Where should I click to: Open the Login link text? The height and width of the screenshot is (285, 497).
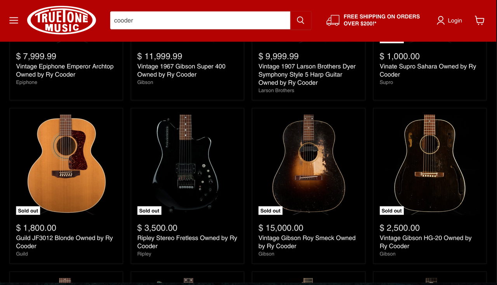coord(455,21)
